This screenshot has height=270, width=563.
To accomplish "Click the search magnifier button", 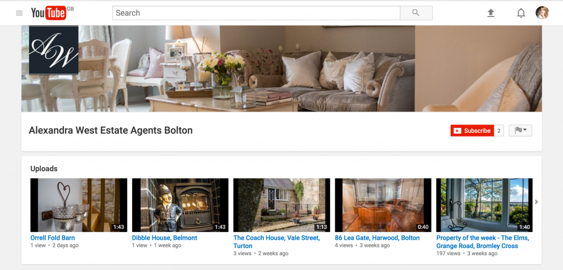I will [416, 13].
